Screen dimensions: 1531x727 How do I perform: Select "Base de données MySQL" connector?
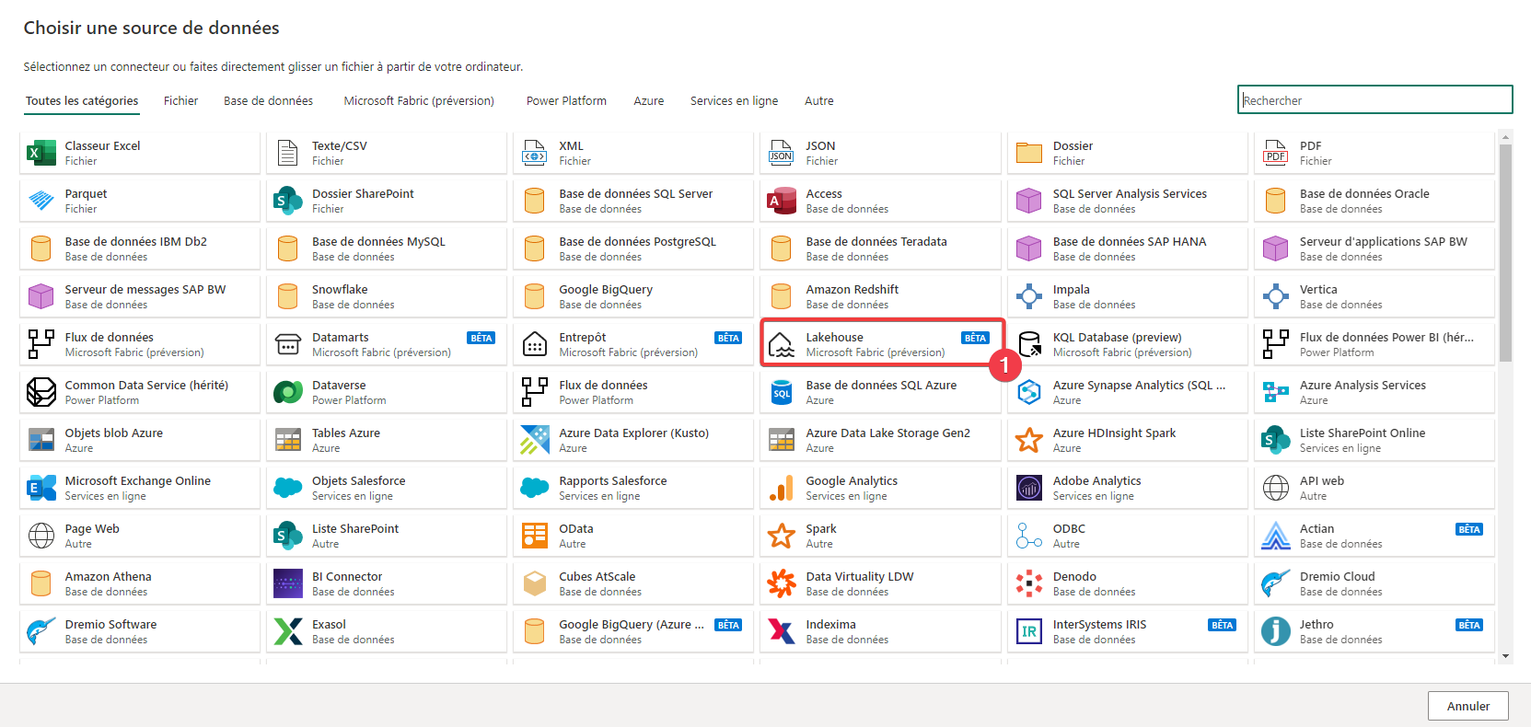point(387,248)
